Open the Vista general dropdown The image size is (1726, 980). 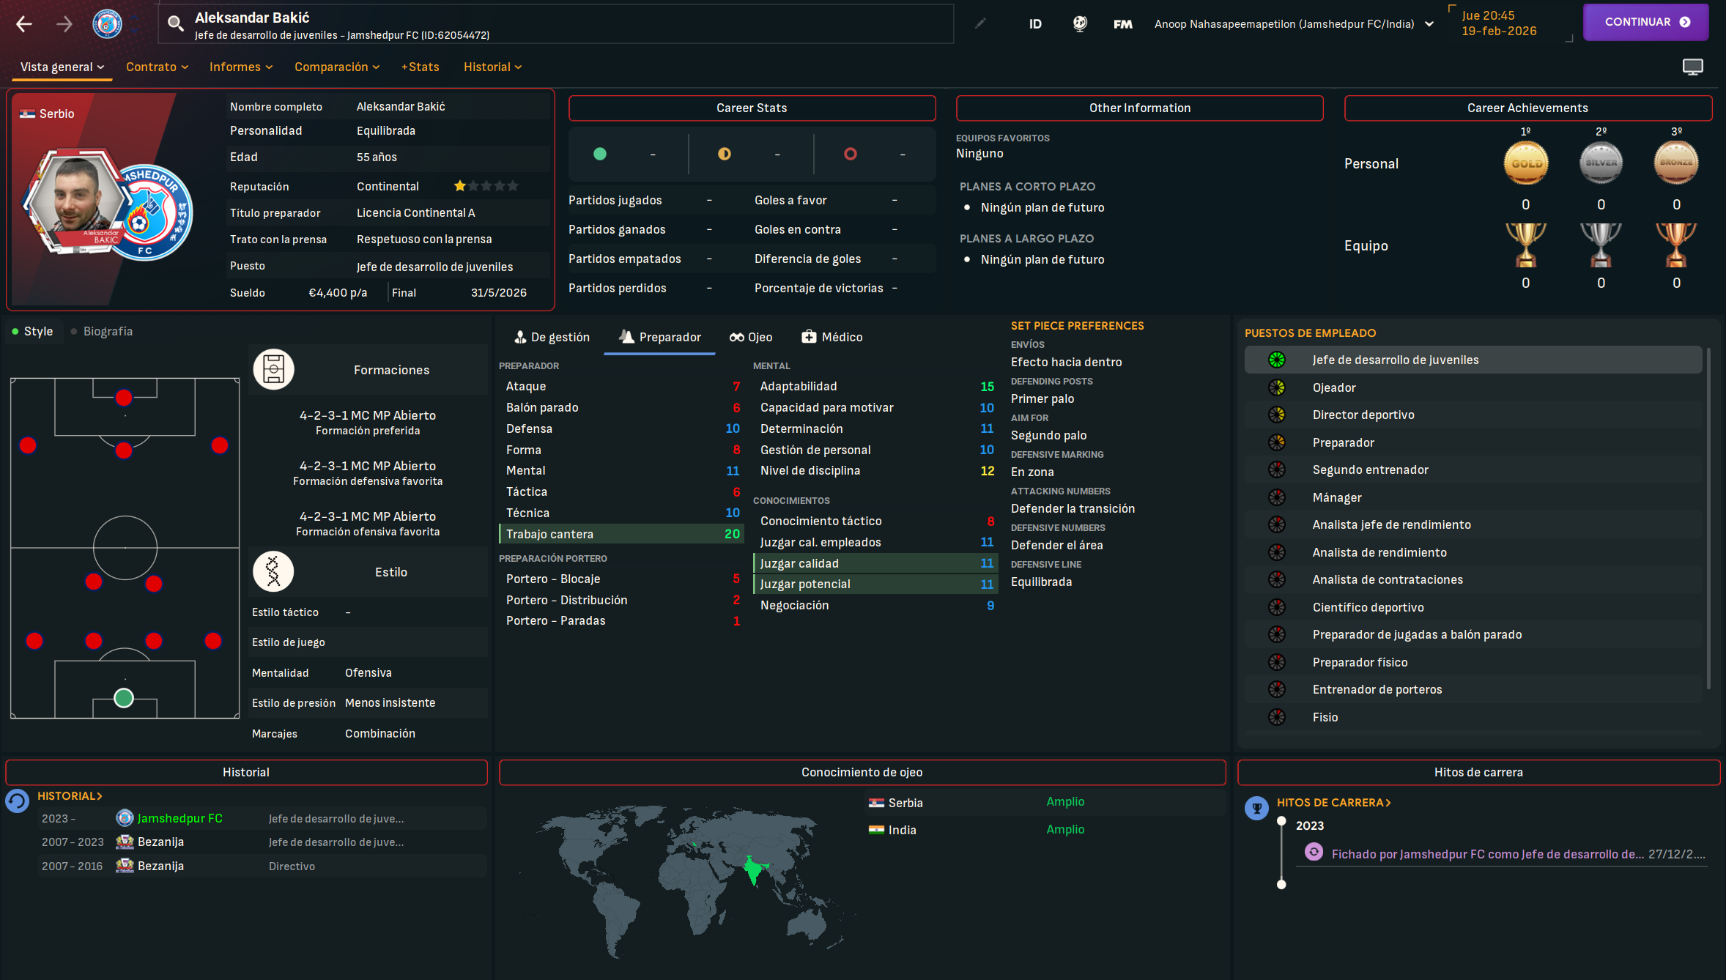pos(62,67)
